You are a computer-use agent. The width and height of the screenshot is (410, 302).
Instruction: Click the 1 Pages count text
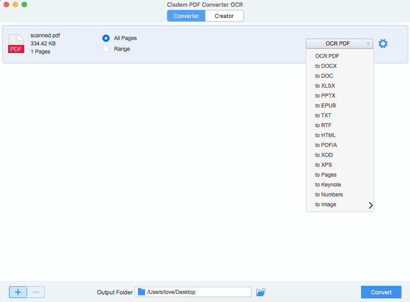40,52
